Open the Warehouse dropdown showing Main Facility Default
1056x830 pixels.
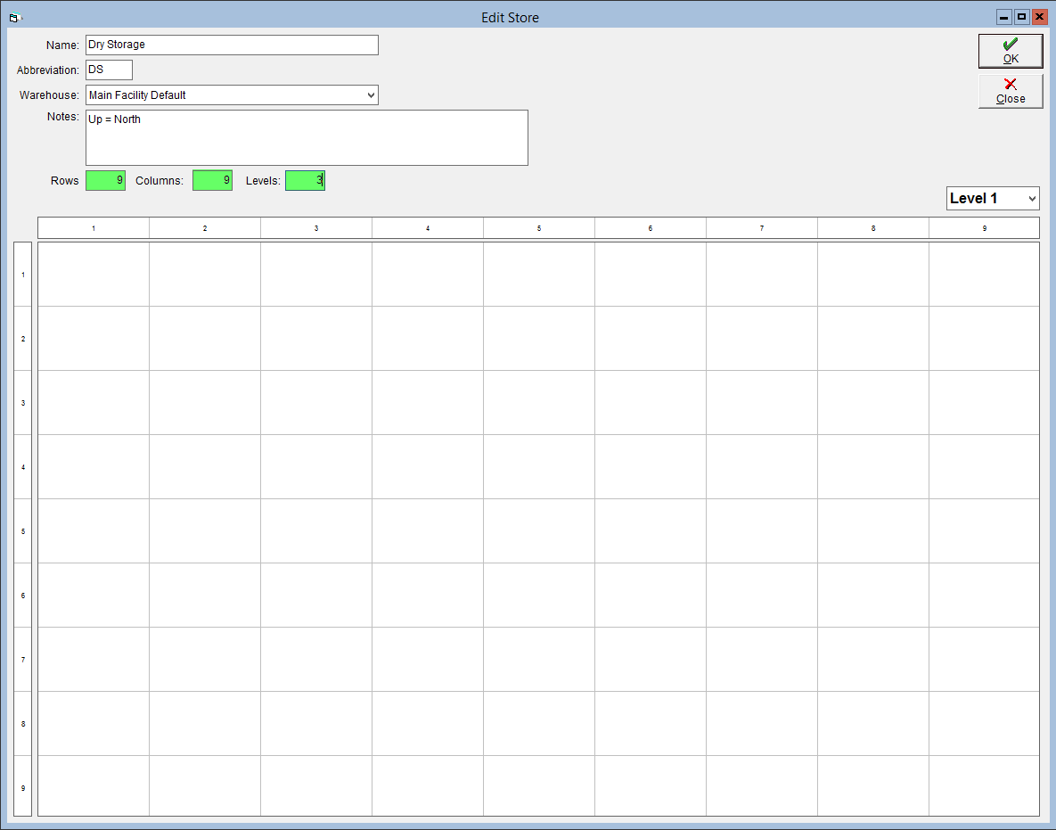232,95
